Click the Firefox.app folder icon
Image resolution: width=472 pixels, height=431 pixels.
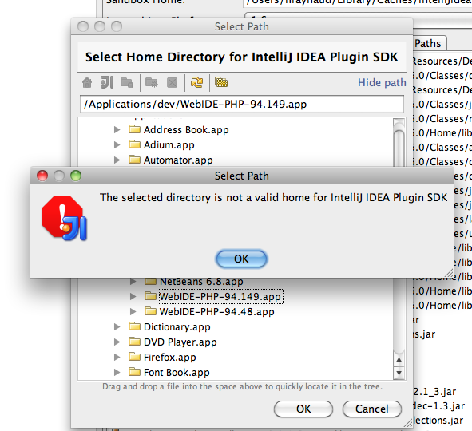click(x=134, y=357)
